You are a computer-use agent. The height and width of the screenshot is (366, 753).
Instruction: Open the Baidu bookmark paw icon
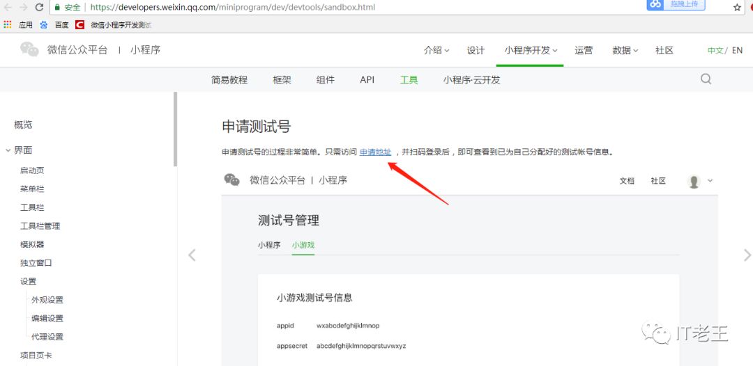[x=44, y=24]
